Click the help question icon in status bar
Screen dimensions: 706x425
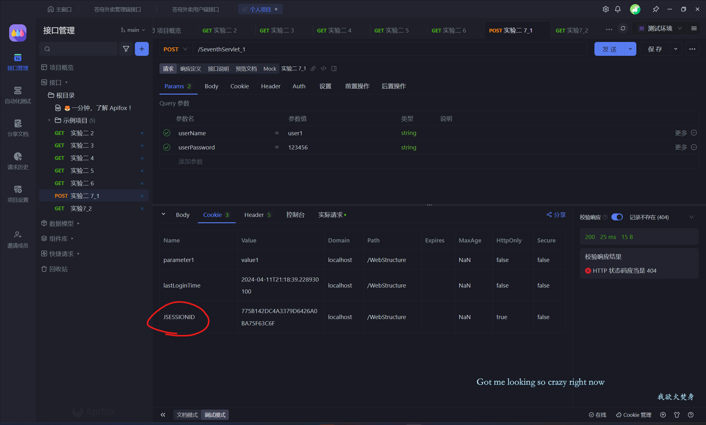[x=691, y=415]
